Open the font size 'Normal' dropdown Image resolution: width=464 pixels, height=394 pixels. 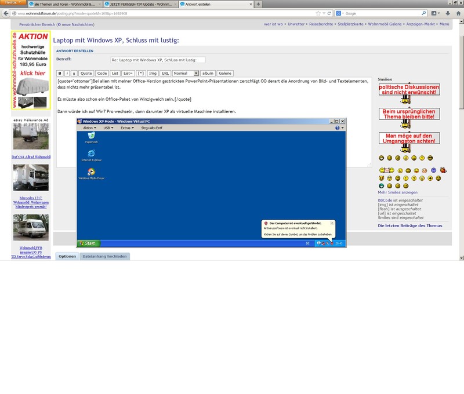tap(186, 74)
